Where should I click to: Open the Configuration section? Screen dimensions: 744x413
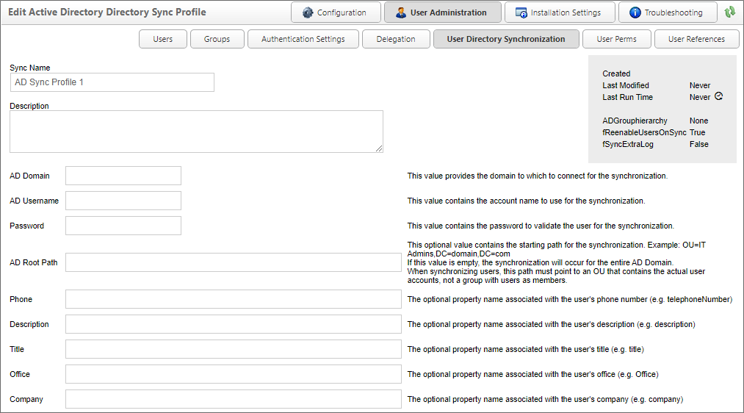[336, 12]
